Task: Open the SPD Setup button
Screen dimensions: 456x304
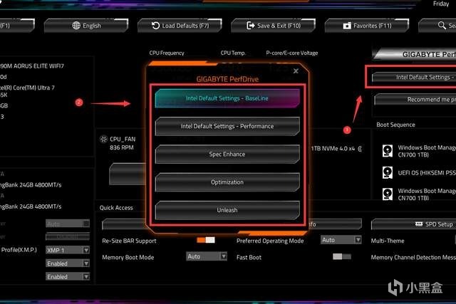Action: pos(413,224)
